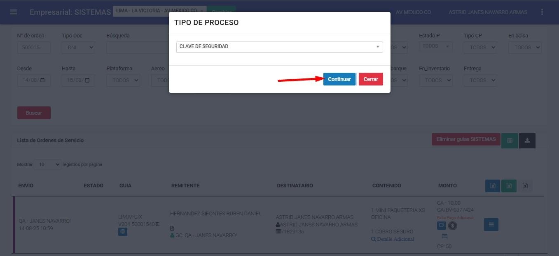The width and height of the screenshot is (559, 256).
Task: Open the En bolsa TODOS dropdown
Action: click(525, 47)
